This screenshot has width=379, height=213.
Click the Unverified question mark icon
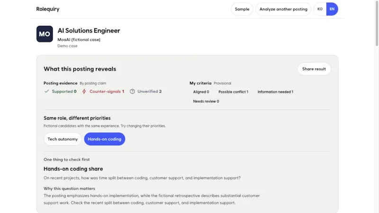132,91
